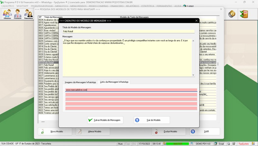Open the Fornecedores toolbar icon

18,14
